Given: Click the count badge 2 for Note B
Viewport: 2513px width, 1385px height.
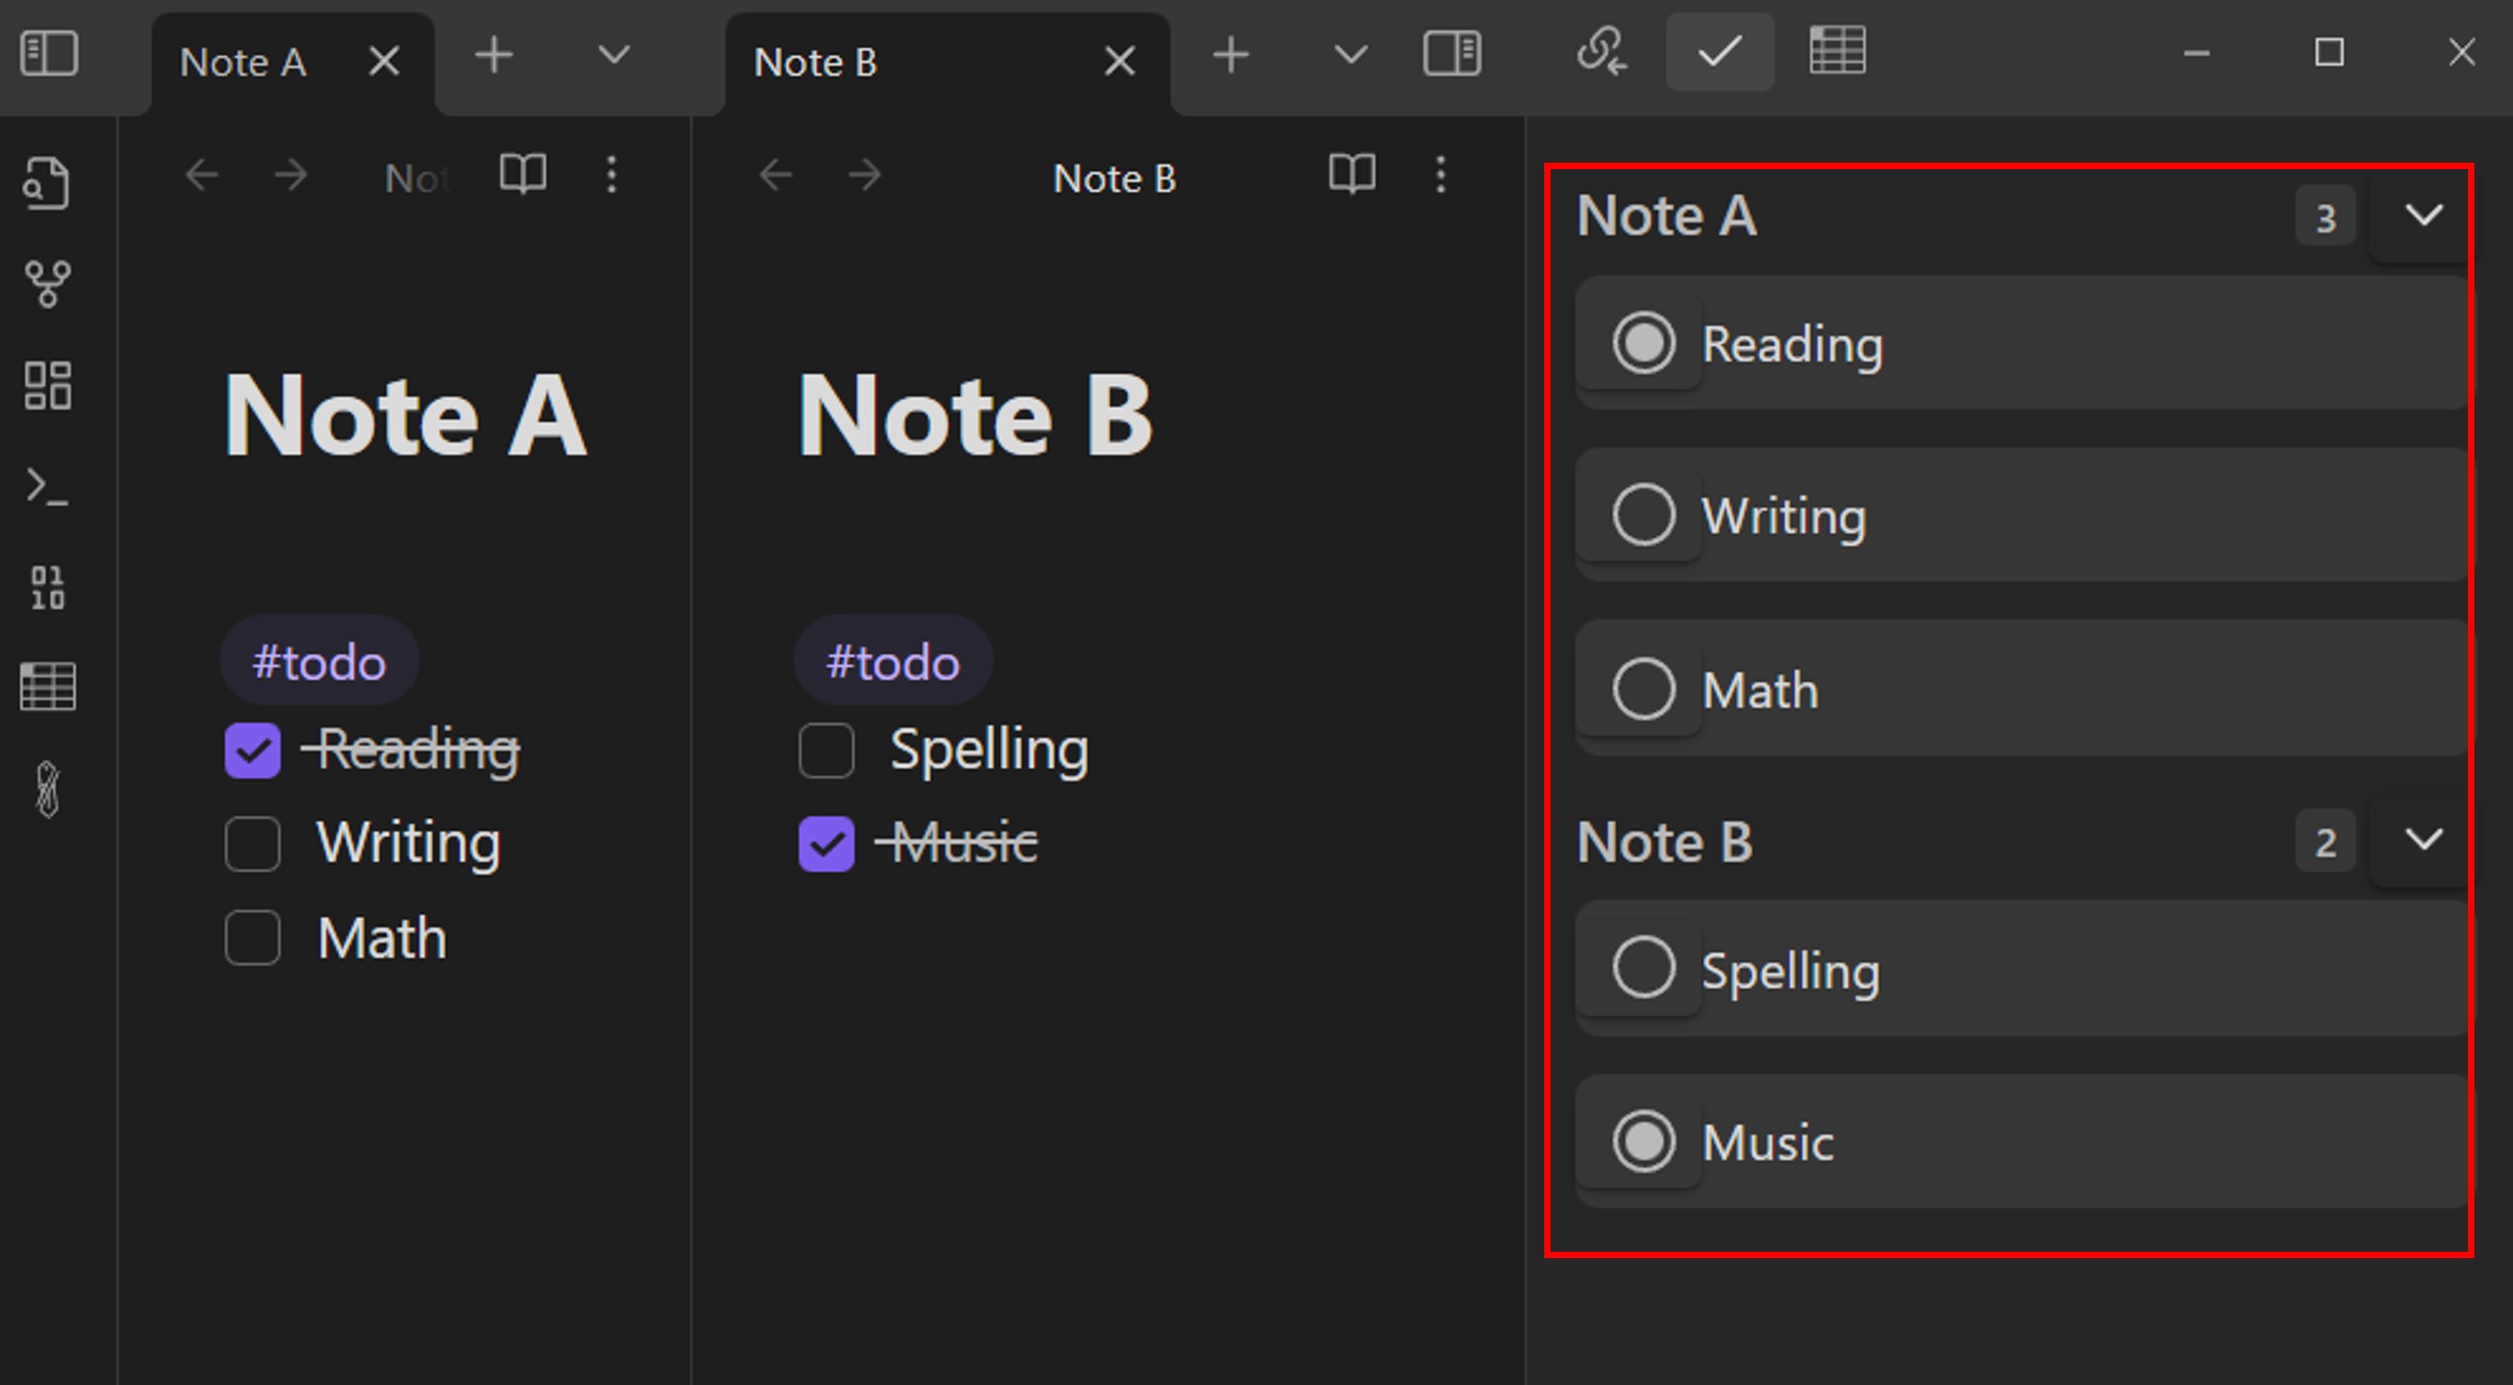Looking at the screenshot, I should pos(2325,842).
